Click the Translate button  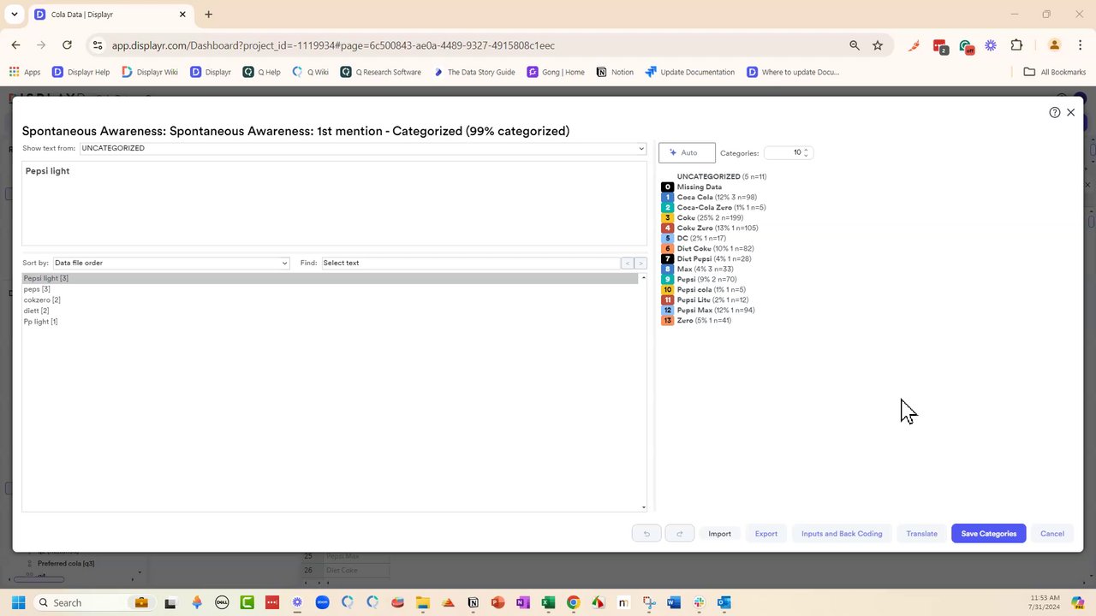921,534
